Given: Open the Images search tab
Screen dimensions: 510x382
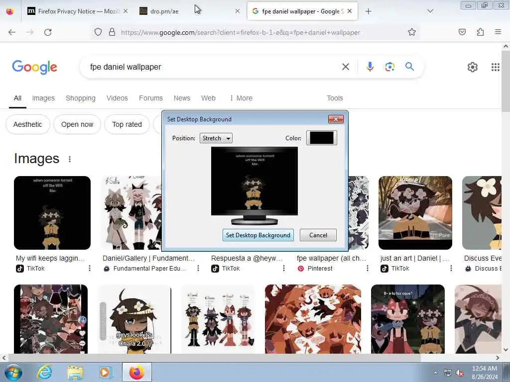Looking at the screenshot, I should pos(43,98).
